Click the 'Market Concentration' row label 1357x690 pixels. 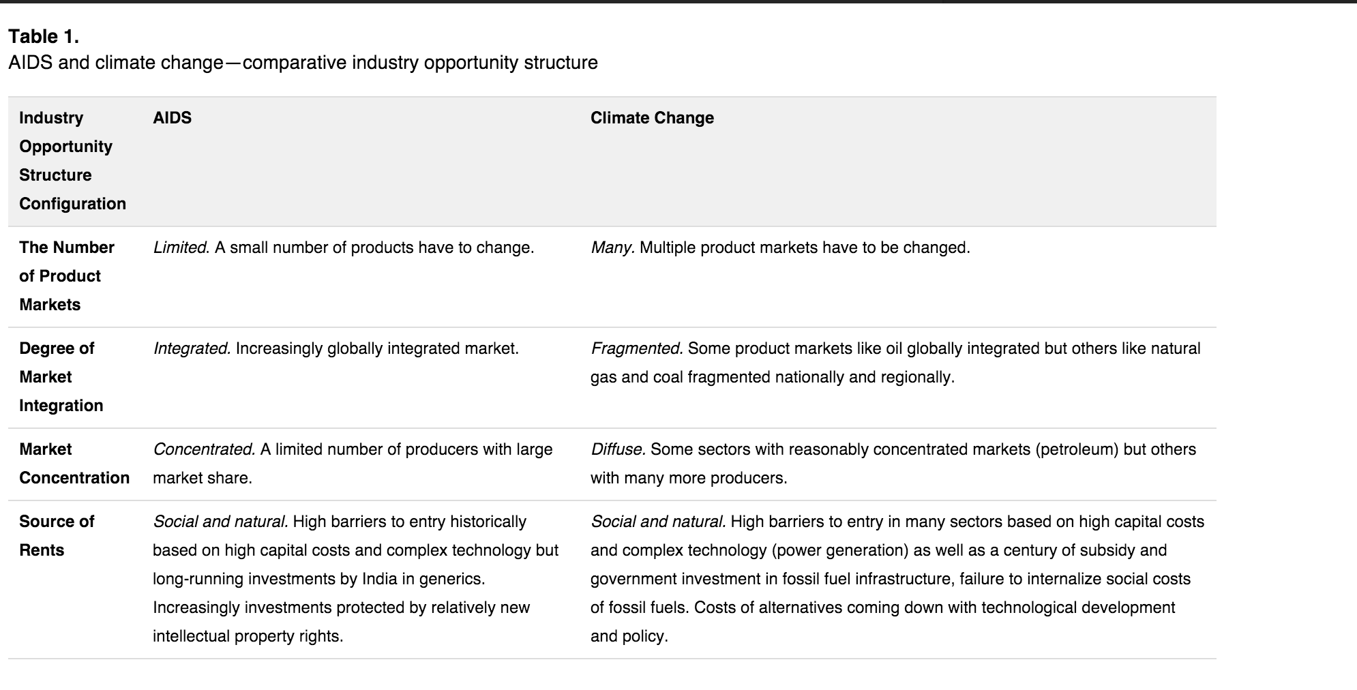(74, 464)
